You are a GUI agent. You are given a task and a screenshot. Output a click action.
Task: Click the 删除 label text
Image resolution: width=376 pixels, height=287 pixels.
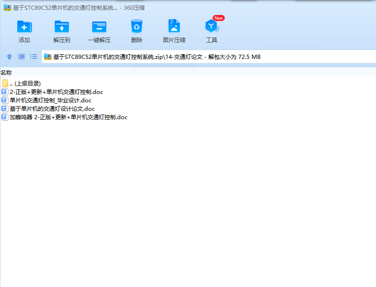point(137,40)
